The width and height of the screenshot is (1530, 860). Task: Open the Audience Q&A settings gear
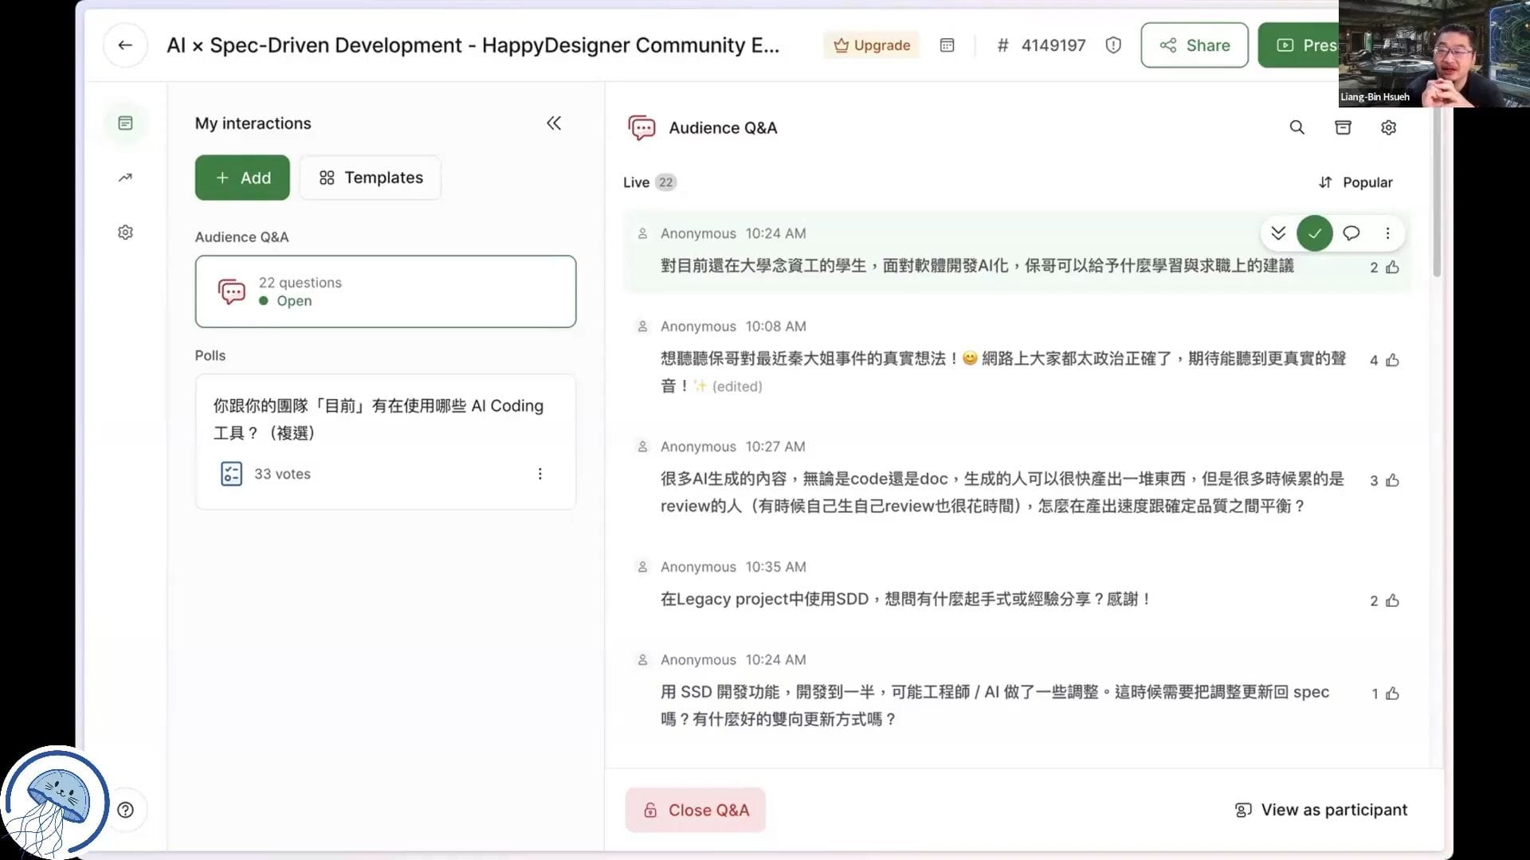pyautogui.click(x=1388, y=127)
